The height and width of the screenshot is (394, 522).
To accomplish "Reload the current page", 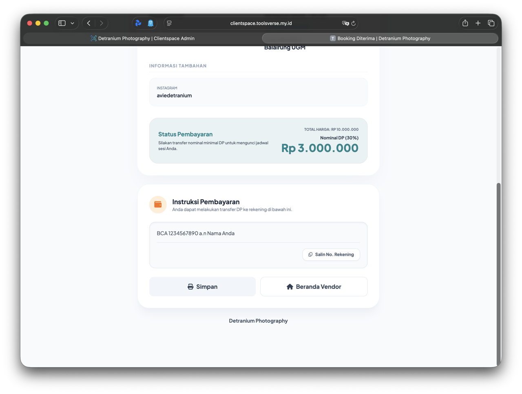I will [354, 23].
